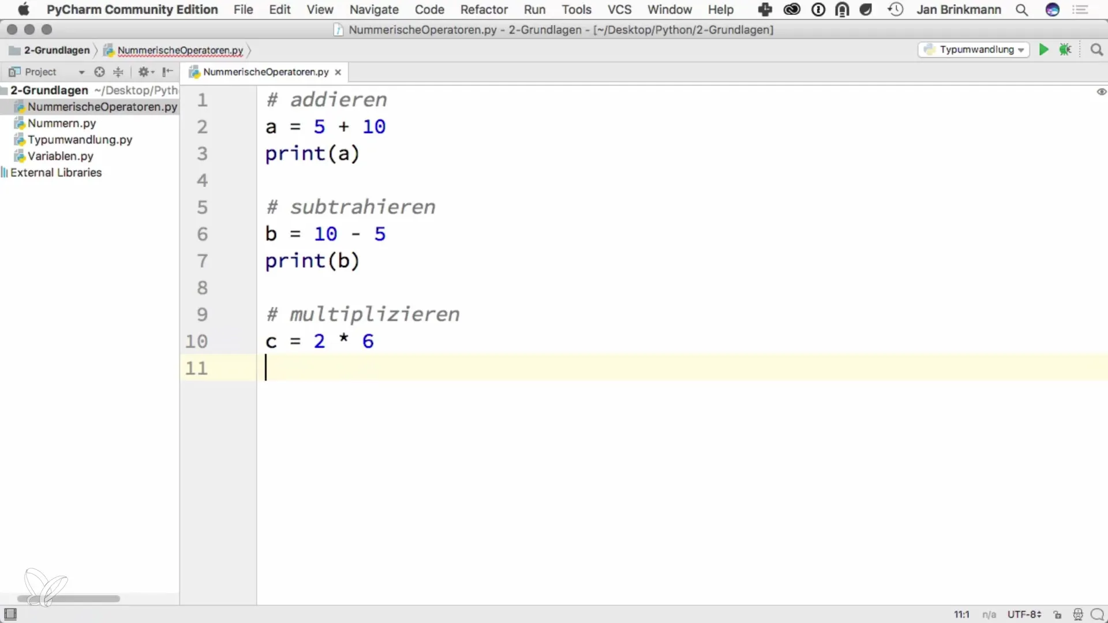1108x623 pixels.
Task: Close the NummerischeOperatoren.py editor tab
Action: pyautogui.click(x=338, y=72)
